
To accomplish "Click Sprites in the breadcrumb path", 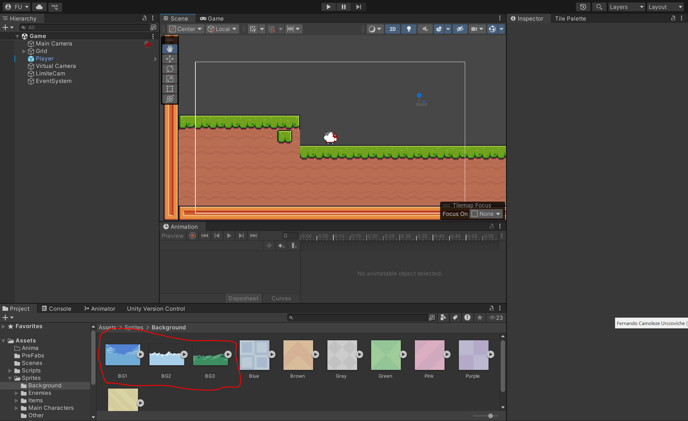I will click(x=134, y=327).
